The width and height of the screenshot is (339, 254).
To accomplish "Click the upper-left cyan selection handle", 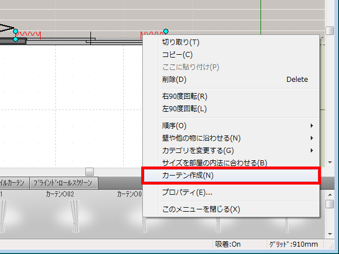I will (x=15, y=32).
